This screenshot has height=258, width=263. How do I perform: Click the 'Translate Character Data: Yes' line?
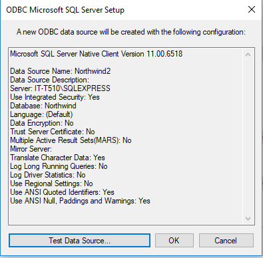click(57, 158)
